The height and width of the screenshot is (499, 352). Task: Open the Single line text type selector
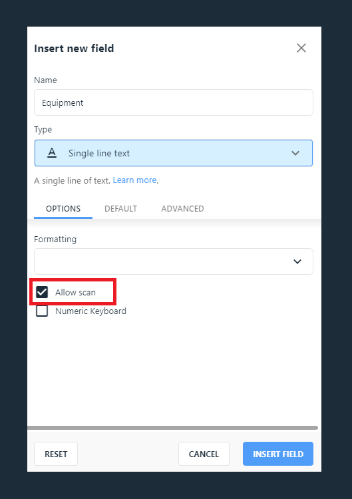pyautogui.click(x=174, y=153)
